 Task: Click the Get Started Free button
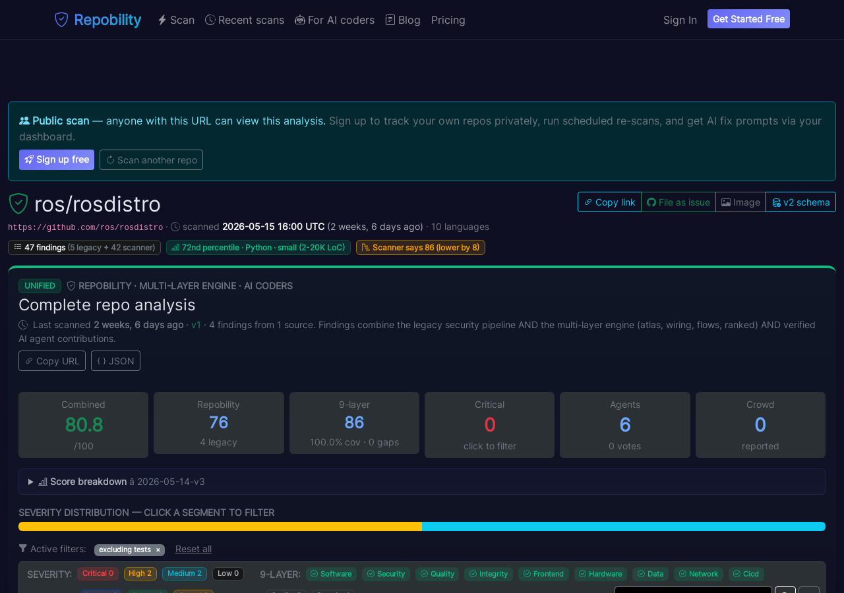748,19
